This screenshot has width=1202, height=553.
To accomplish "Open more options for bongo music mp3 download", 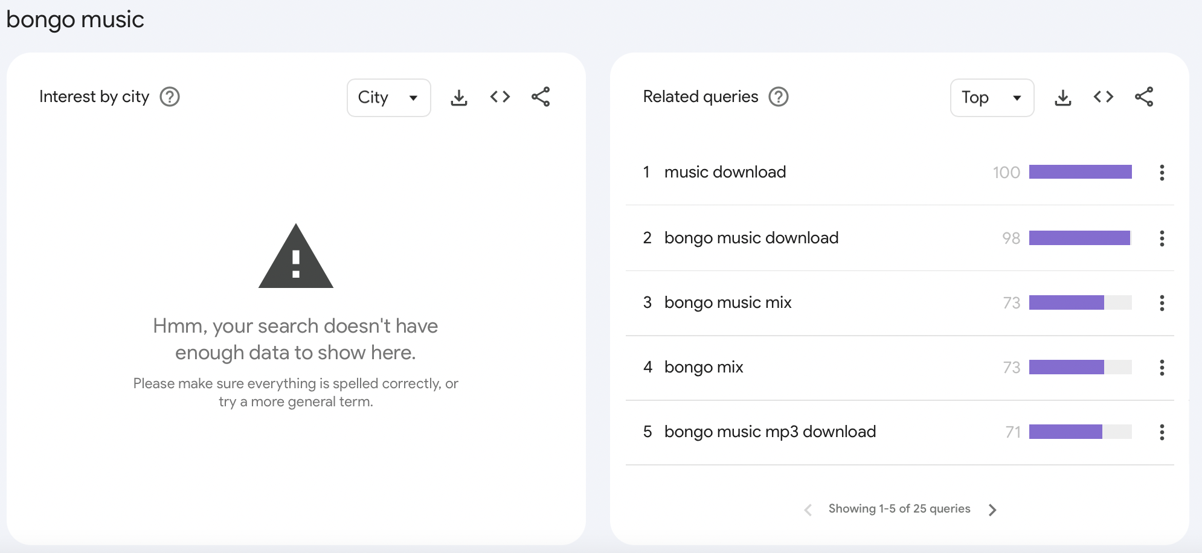I will tap(1162, 432).
